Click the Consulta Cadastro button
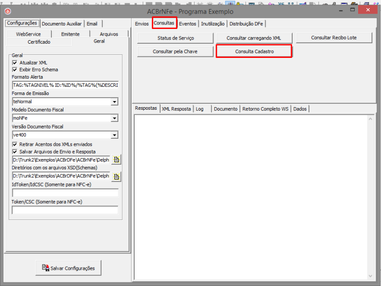This screenshot has height=286, width=381. coord(254,51)
